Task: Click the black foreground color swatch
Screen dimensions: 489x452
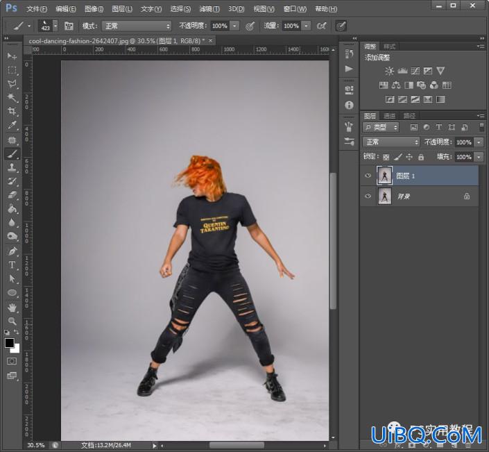Action: point(9,343)
